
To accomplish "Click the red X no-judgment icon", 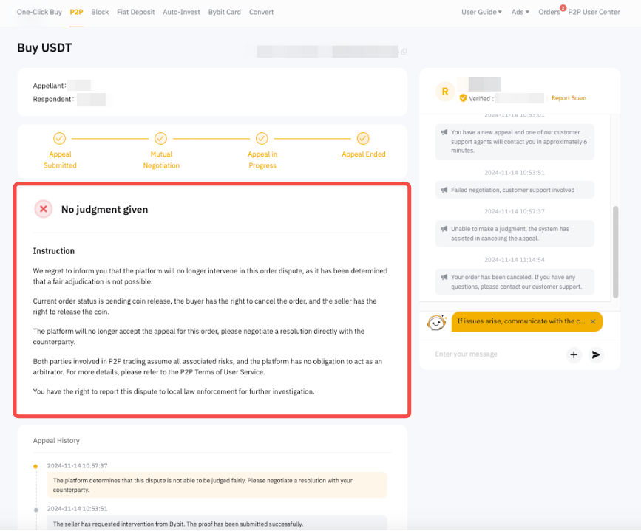I will [44, 209].
